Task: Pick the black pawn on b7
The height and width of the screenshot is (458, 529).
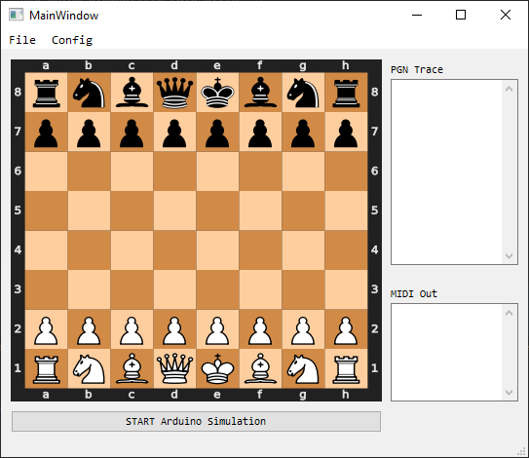Action: coord(89,134)
